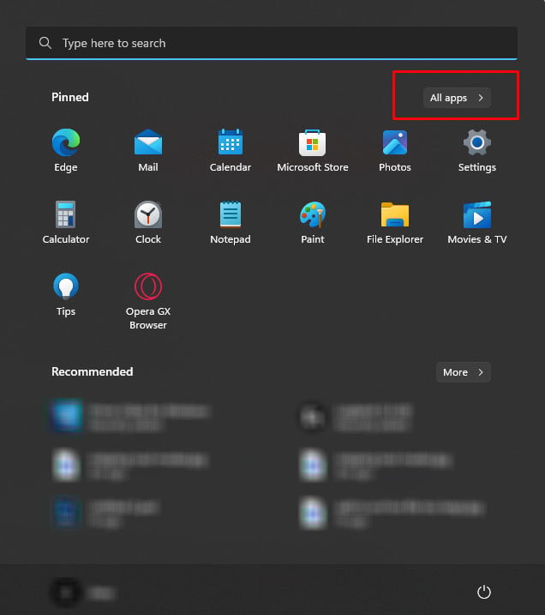Screen dimensions: 545x615
Task: Focus the Type here to search field
Action: [x=272, y=43]
